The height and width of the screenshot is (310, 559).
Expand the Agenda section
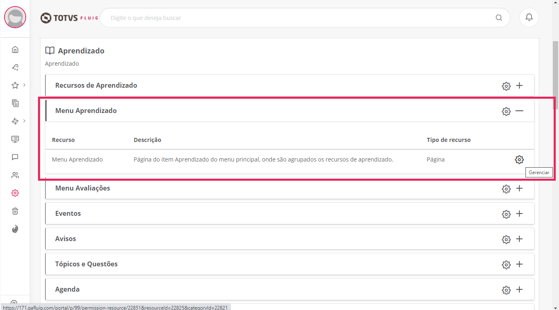coord(519,290)
